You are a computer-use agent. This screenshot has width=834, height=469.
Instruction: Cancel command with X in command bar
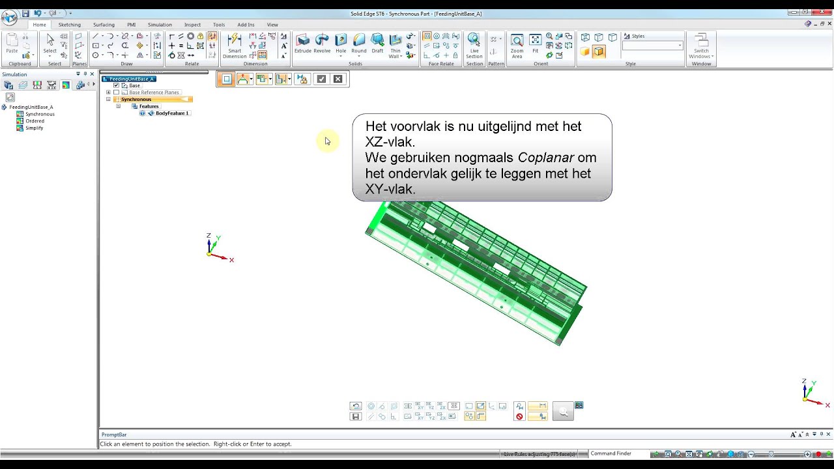coord(338,79)
